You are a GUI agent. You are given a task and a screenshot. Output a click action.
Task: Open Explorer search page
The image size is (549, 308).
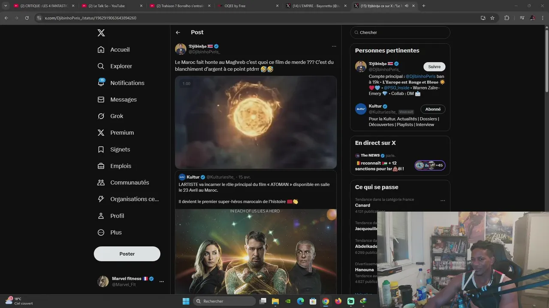[115, 66]
